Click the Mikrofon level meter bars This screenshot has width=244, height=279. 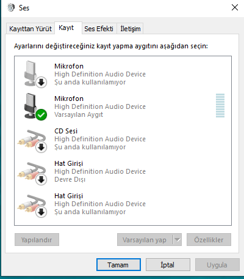pyautogui.click(x=220, y=105)
